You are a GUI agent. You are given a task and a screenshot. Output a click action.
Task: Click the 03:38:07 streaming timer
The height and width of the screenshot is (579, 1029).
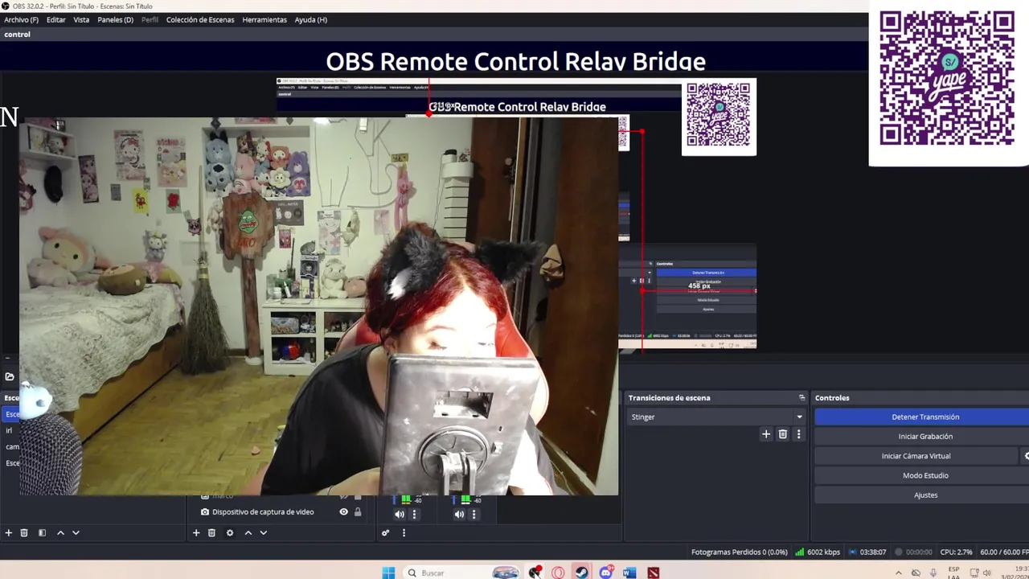pyautogui.click(x=867, y=552)
